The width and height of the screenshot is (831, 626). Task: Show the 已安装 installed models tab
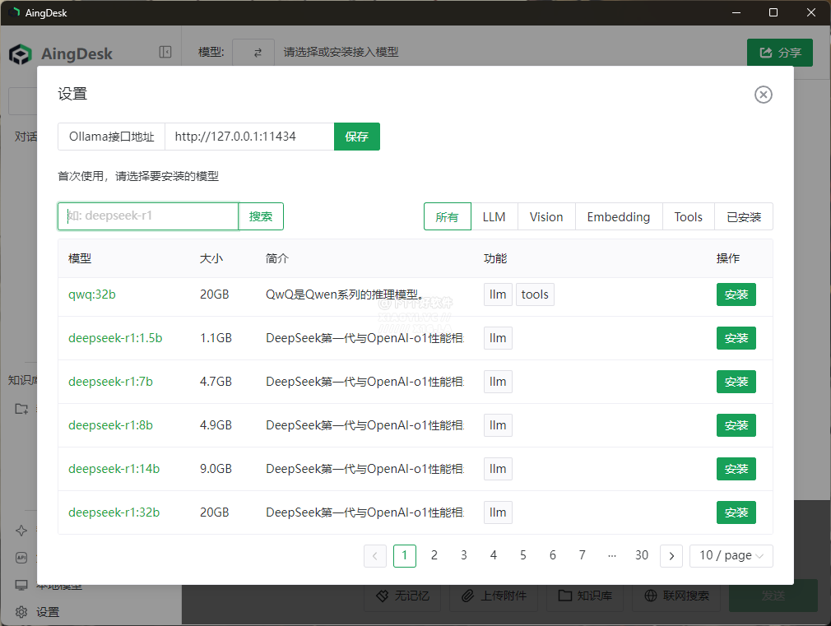[x=744, y=216]
